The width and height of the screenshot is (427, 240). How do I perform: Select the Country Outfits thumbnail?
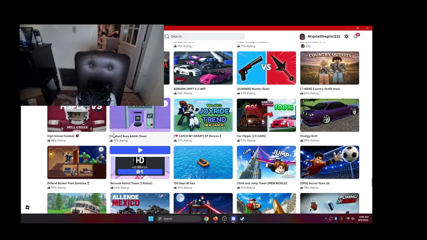(x=330, y=68)
